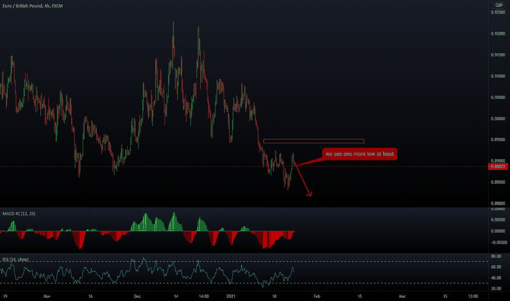
Task: Click the 0.89500 price scale label
Action: 498,140
